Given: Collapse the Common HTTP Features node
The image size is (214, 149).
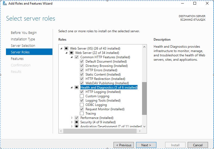Looking at the screenshot, I should click(72, 57).
